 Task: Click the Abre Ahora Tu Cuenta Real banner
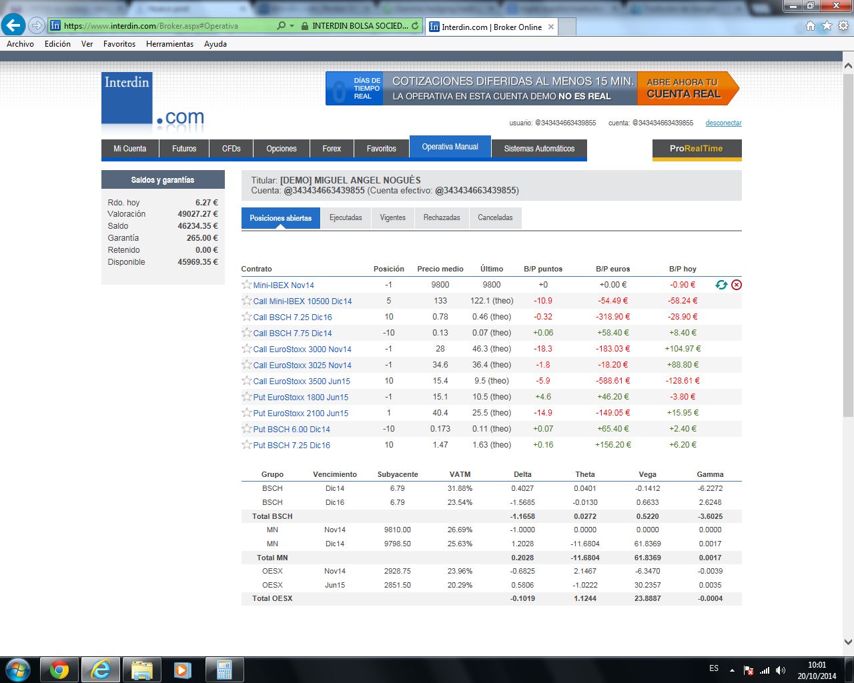[688, 89]
